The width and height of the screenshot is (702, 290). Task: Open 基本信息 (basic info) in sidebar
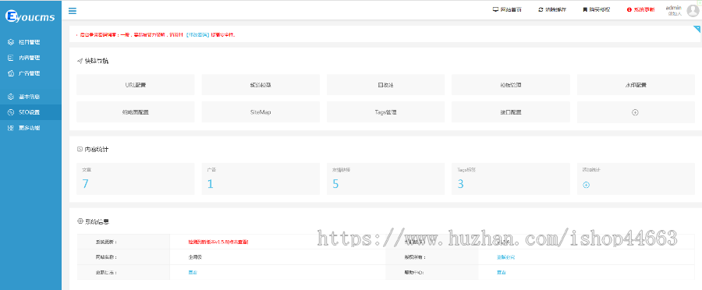click(31, 97)
